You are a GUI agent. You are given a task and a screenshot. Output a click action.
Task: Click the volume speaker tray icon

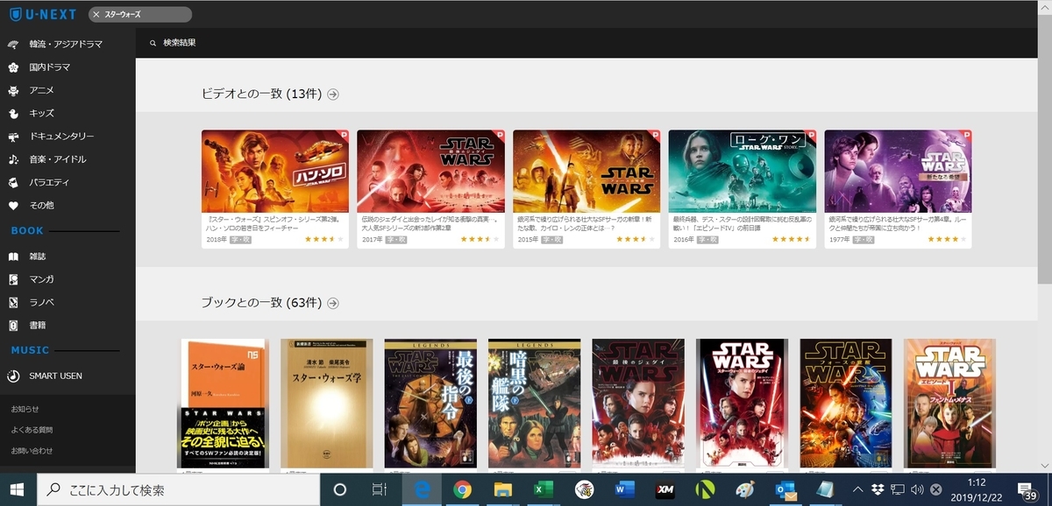[x=917, y=489]
